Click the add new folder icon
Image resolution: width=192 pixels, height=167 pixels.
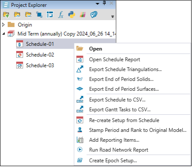click(6, 15)
